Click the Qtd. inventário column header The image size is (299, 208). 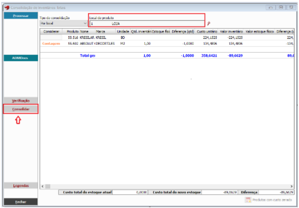tap(141, 31)
